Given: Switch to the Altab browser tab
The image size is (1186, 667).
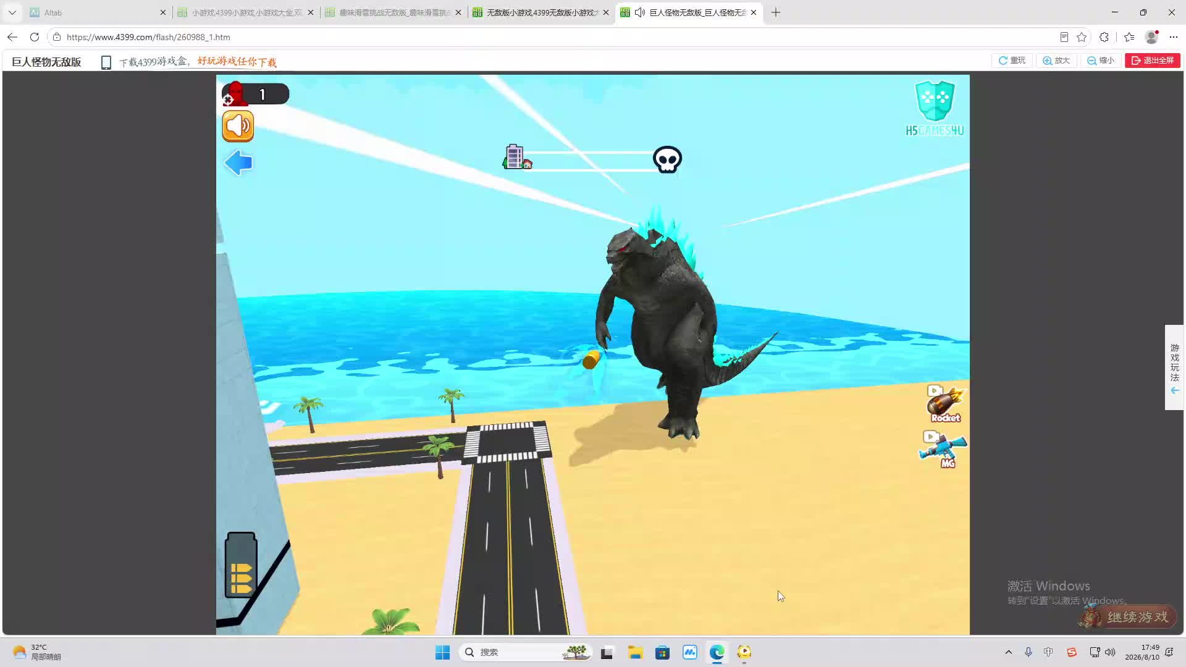Looking at the screenshot, I should tap(98, 12).
